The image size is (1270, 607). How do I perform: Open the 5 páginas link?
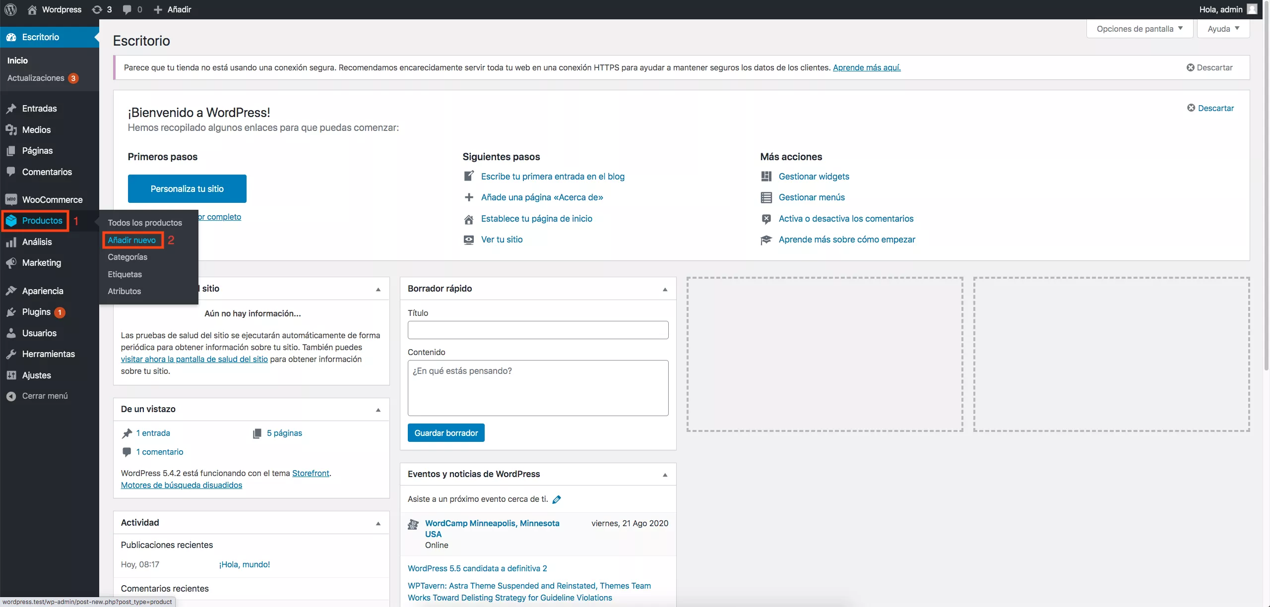284,433
